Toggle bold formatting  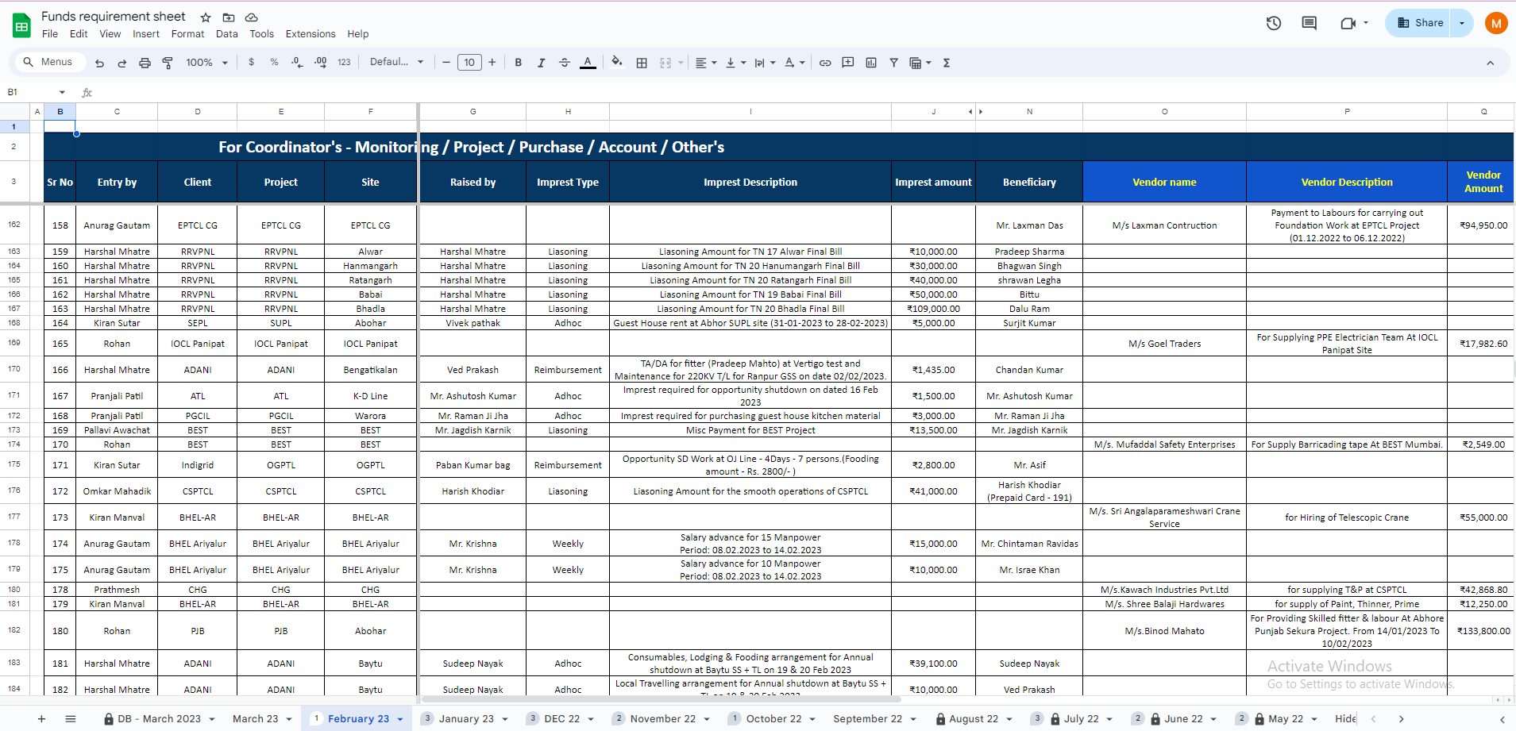tap(519, 63)
